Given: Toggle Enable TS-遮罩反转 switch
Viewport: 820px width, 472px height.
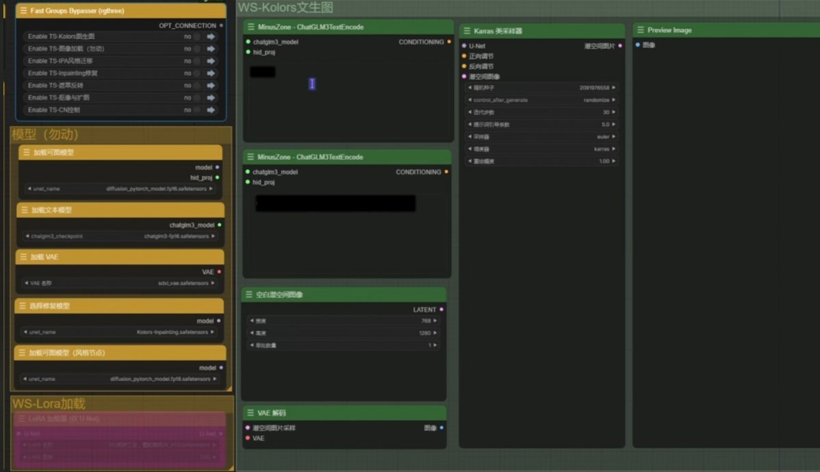Looking at the screenshot, I should tap(196, 86).
